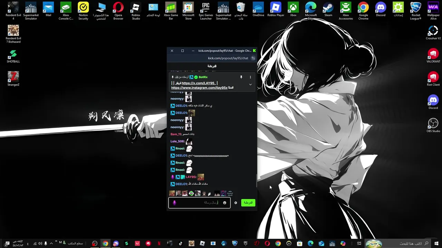Image resolution: width=442 pixels, height=248 pixels.
Task: Click taskbar clock and date
Action: [18, 244]
